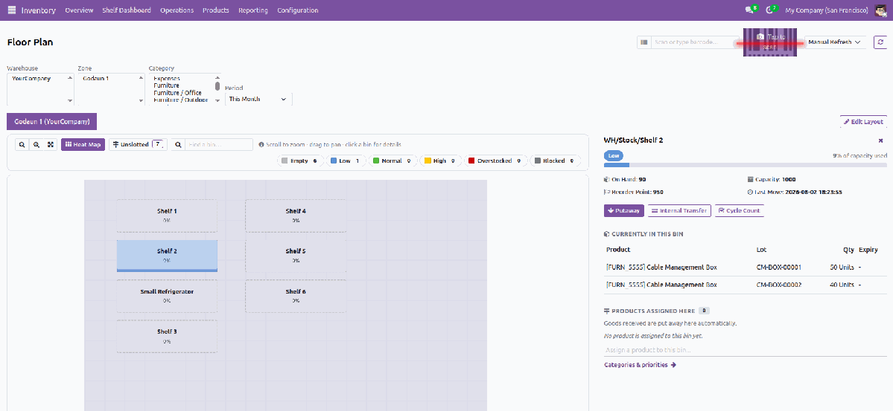
Task: Select Furniture / Office in Category list
Action: point(177,93)
